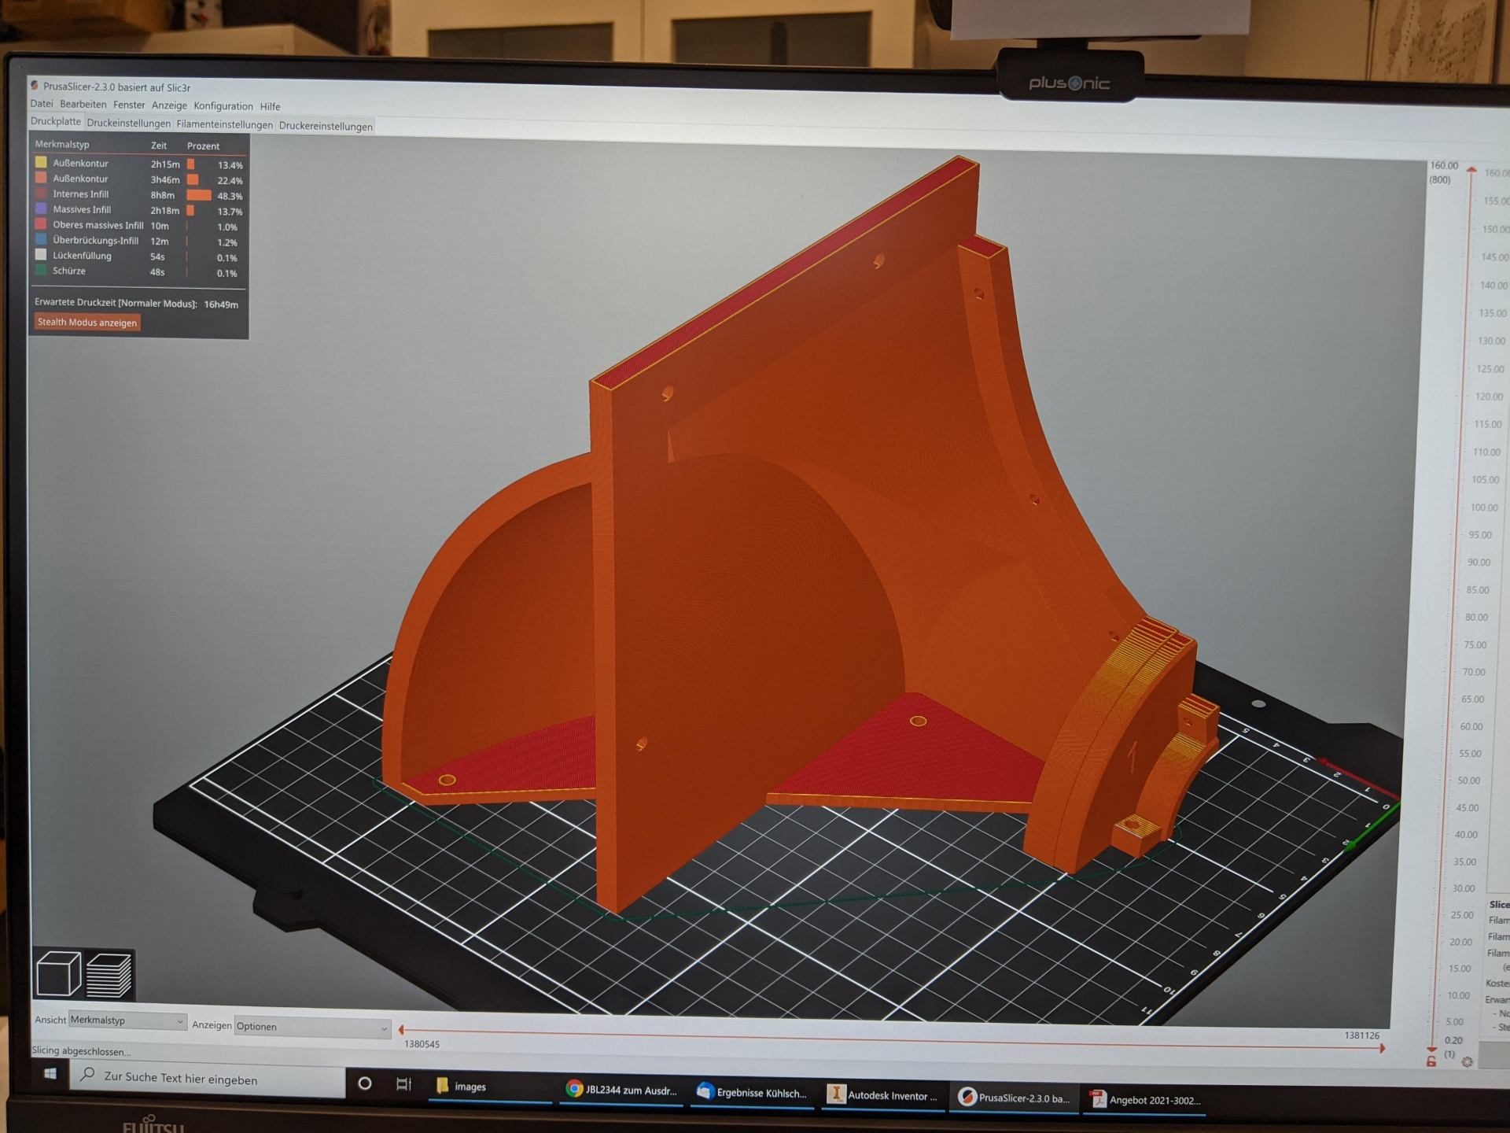The width and height of the screenshot is (1510, 1133).
Task: Switch to the Druckplatte tab
Action: tap(56, 121)
